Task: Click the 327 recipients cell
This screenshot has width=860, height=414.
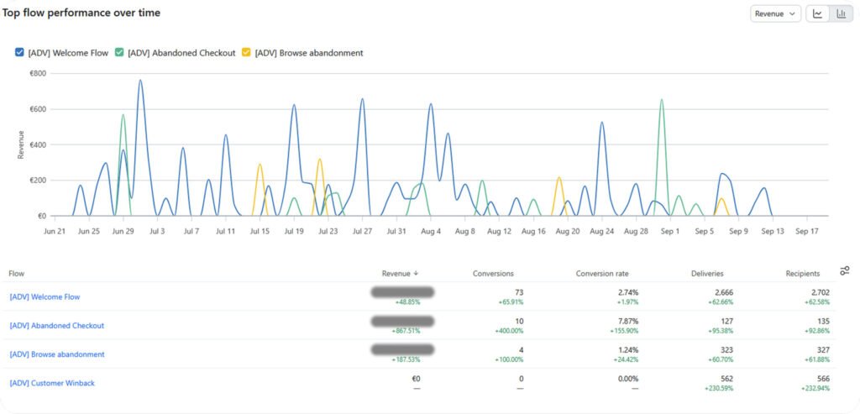Action: pyautogui.click(x=823, y=350)
